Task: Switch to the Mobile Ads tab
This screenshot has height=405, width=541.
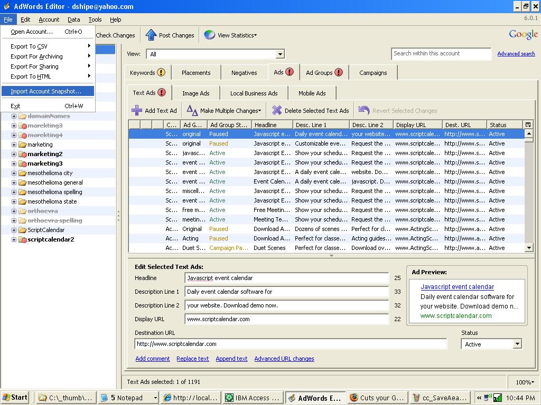Action: pos(312,93)
